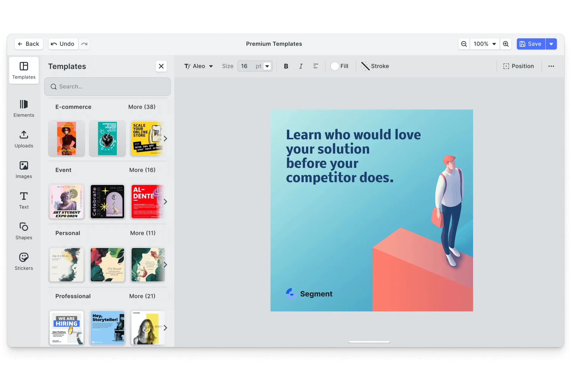Advance the Personal row with chevron
572x381 pixels.
(x=165, y=265)
